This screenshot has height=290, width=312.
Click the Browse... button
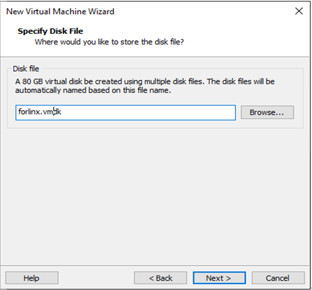(x=267, y=112)
